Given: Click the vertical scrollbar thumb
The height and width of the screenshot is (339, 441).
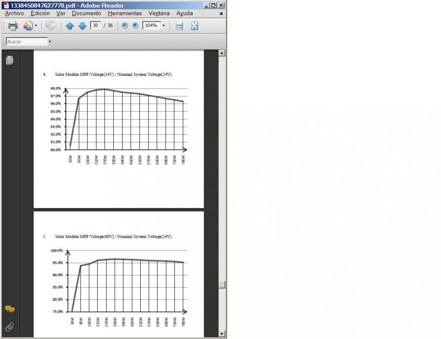Looking at the screenshot, I should point(222,284).
